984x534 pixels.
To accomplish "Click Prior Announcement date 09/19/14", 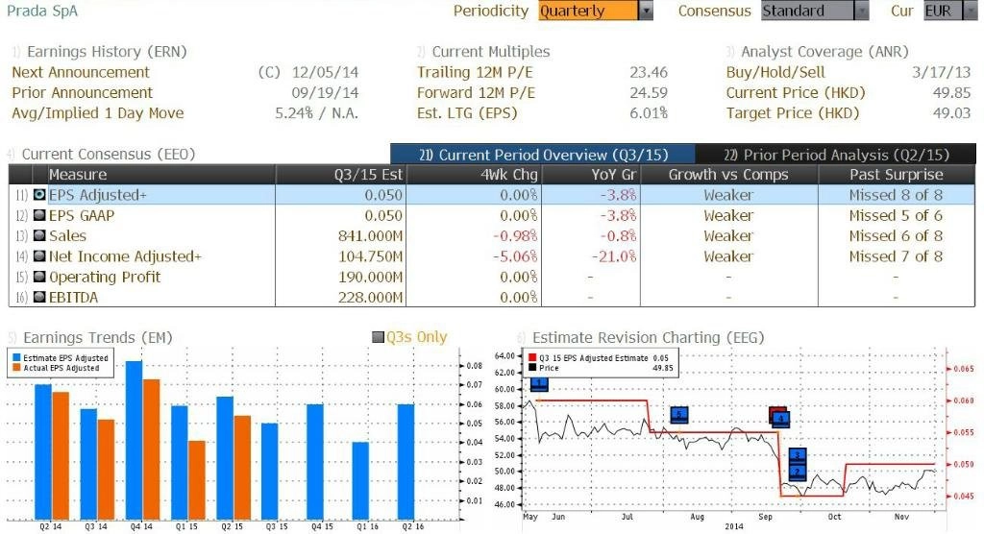I will coord(325,93).
